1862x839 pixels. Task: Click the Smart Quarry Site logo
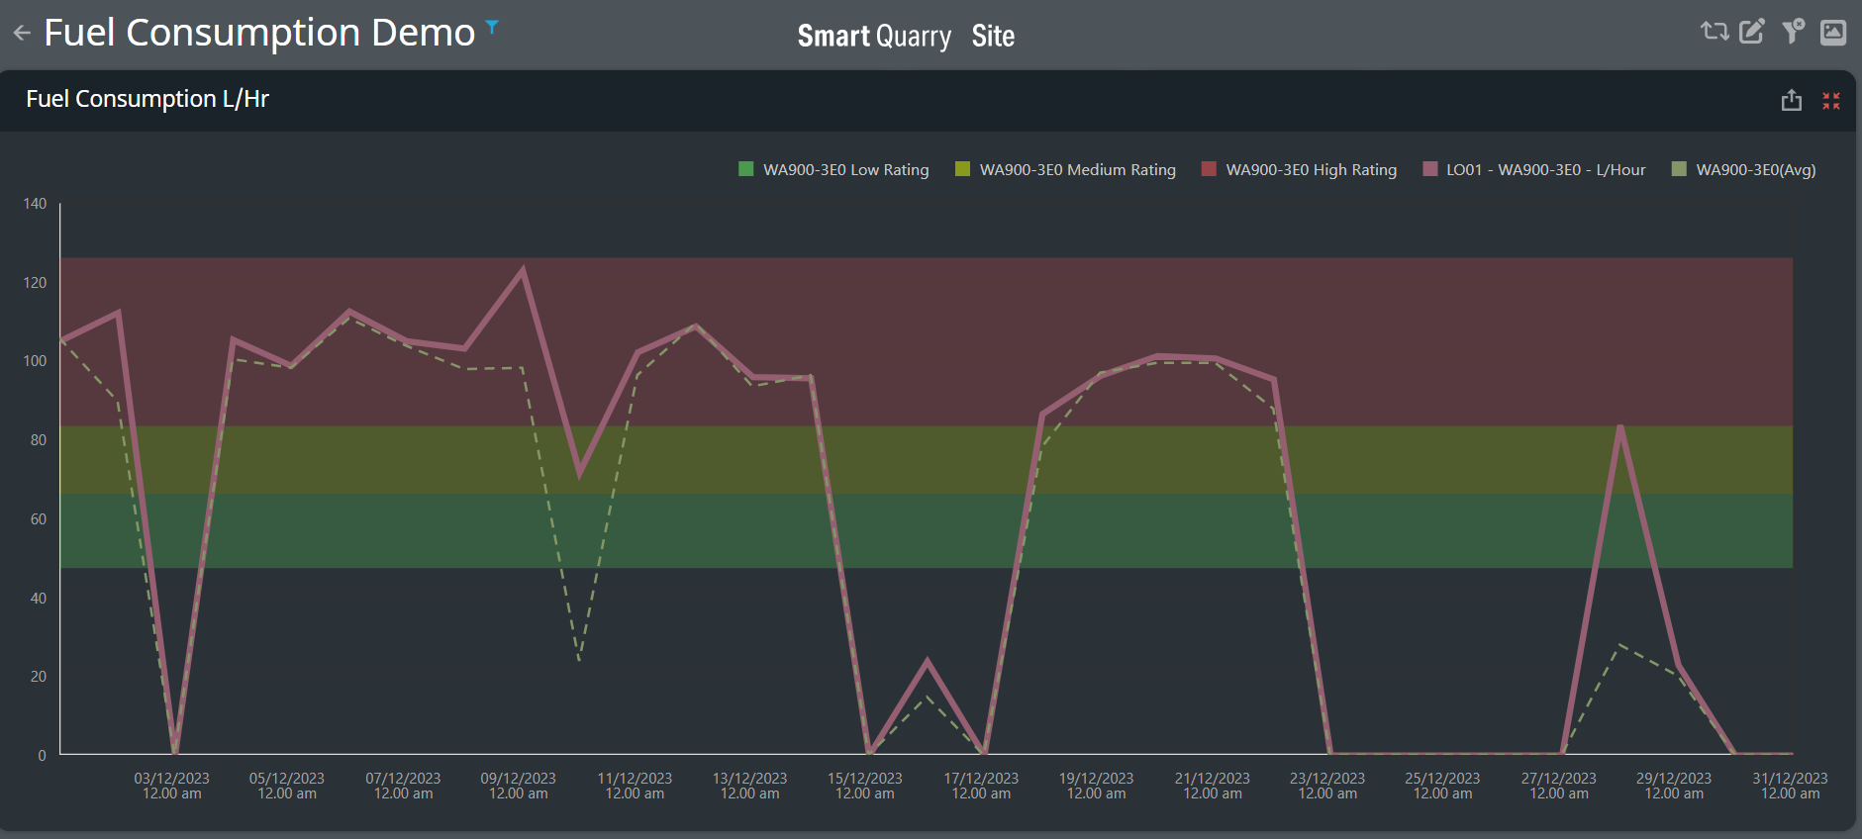click(906, 36)
